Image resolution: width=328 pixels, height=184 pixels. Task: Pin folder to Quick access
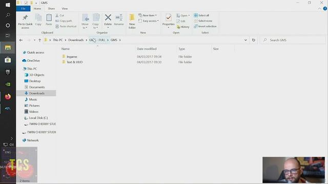click(25, 21)
